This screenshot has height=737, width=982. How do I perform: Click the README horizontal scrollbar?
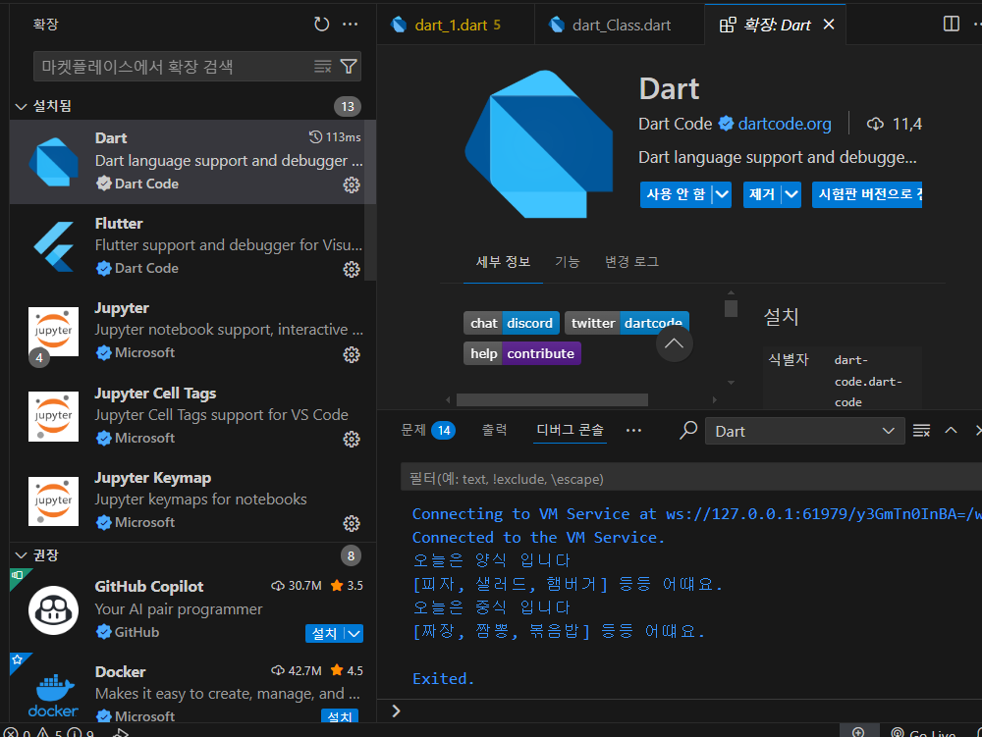552,399
